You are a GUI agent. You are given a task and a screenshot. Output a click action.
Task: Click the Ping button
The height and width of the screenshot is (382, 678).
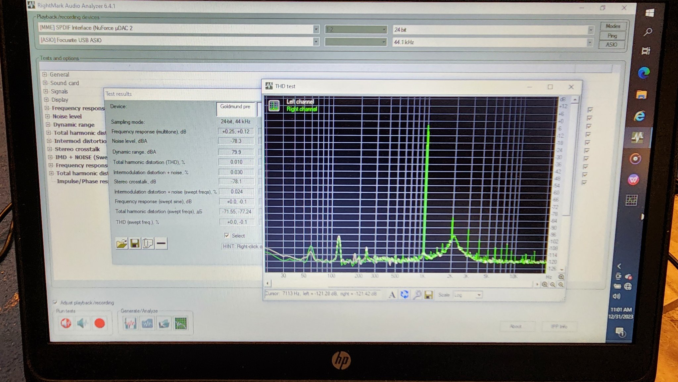pyautogui.click(x=612, y=35)
